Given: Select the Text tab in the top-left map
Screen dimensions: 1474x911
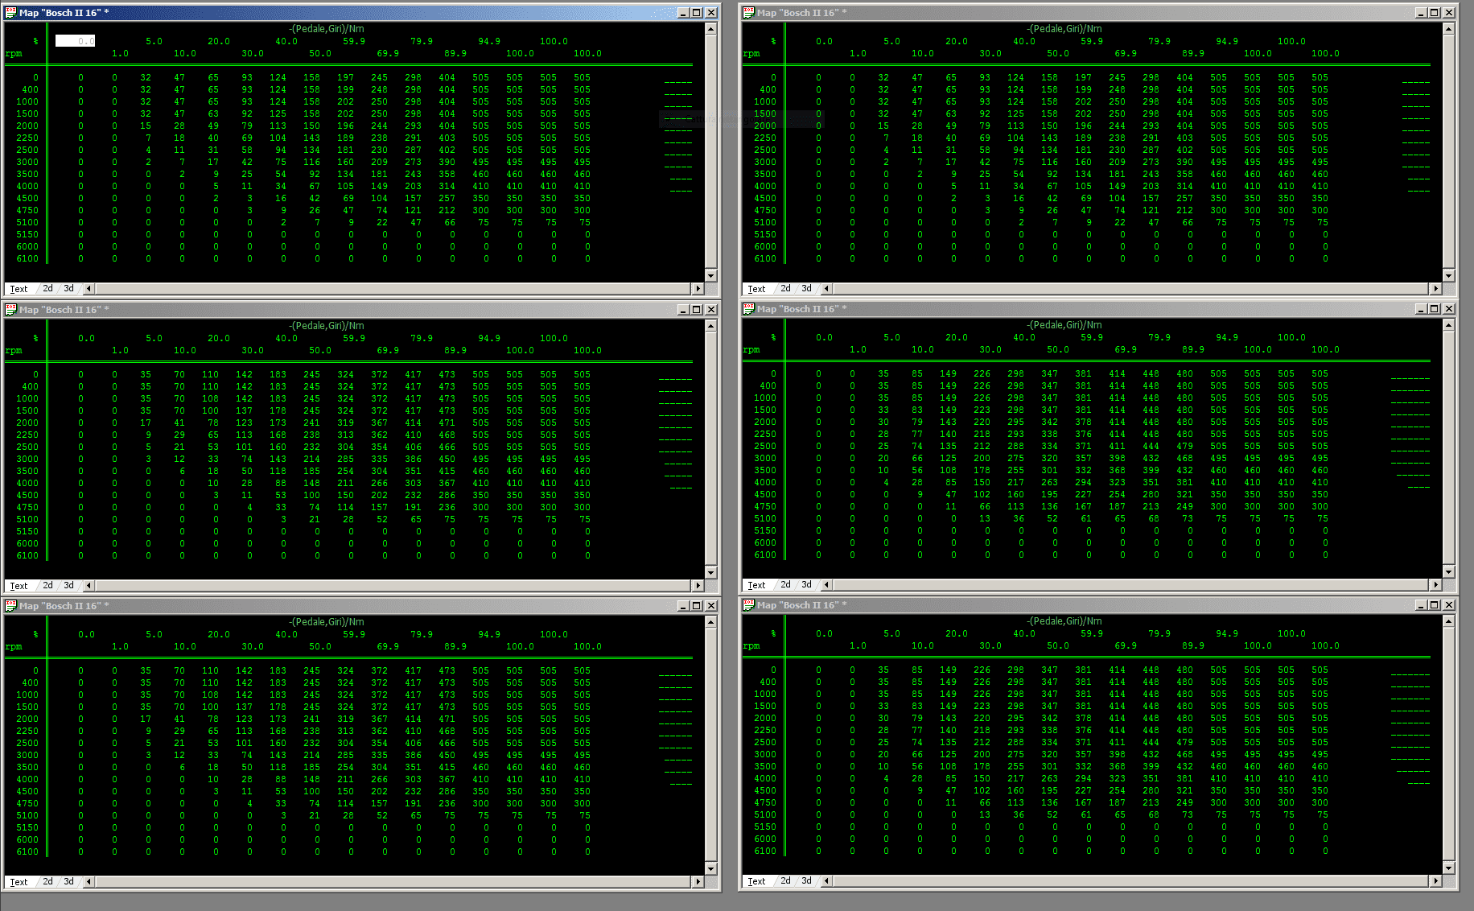Looking at the screenshot, I should 19,289.
